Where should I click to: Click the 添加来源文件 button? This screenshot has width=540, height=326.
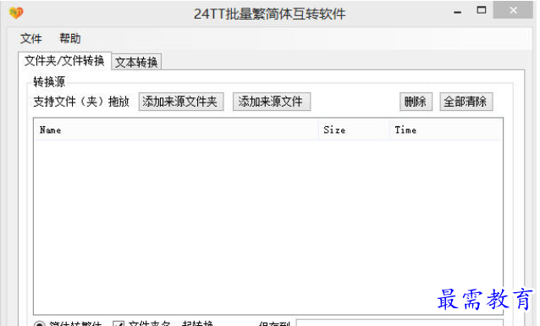(272, 102)
